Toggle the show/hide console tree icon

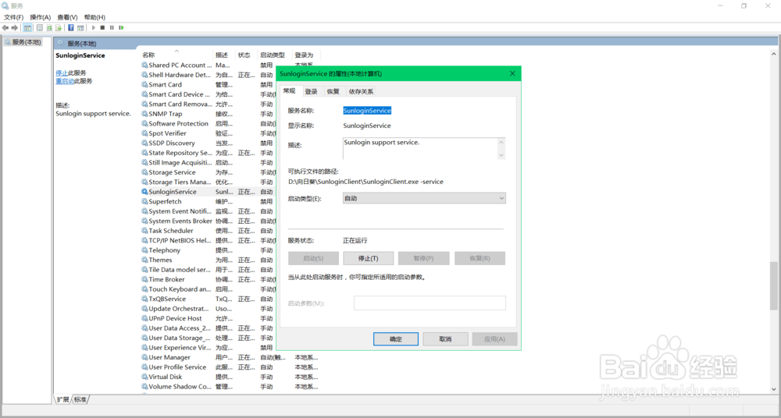[28, 28]
